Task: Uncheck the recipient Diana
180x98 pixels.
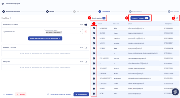Action: point(94,83)
